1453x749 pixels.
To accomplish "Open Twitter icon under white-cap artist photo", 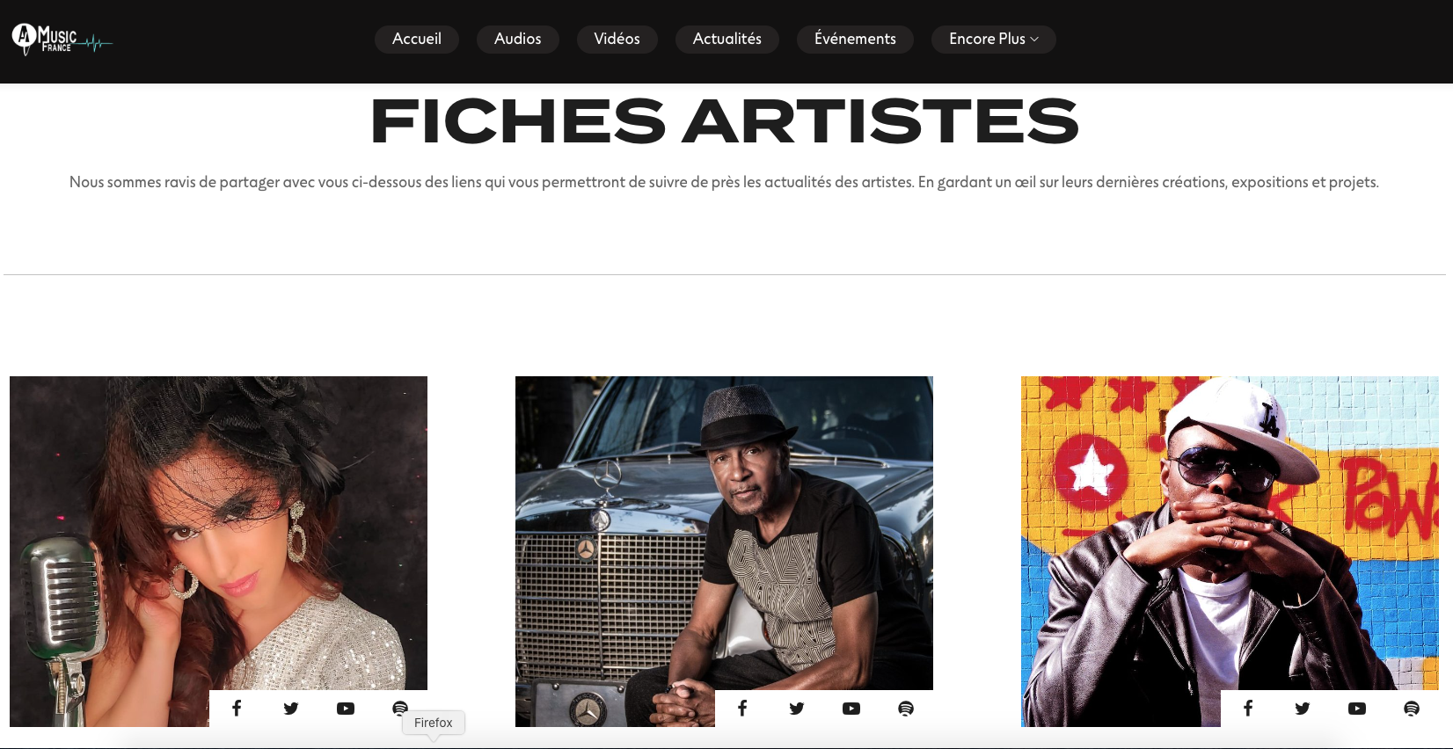I will click(x=1303, y=709).
